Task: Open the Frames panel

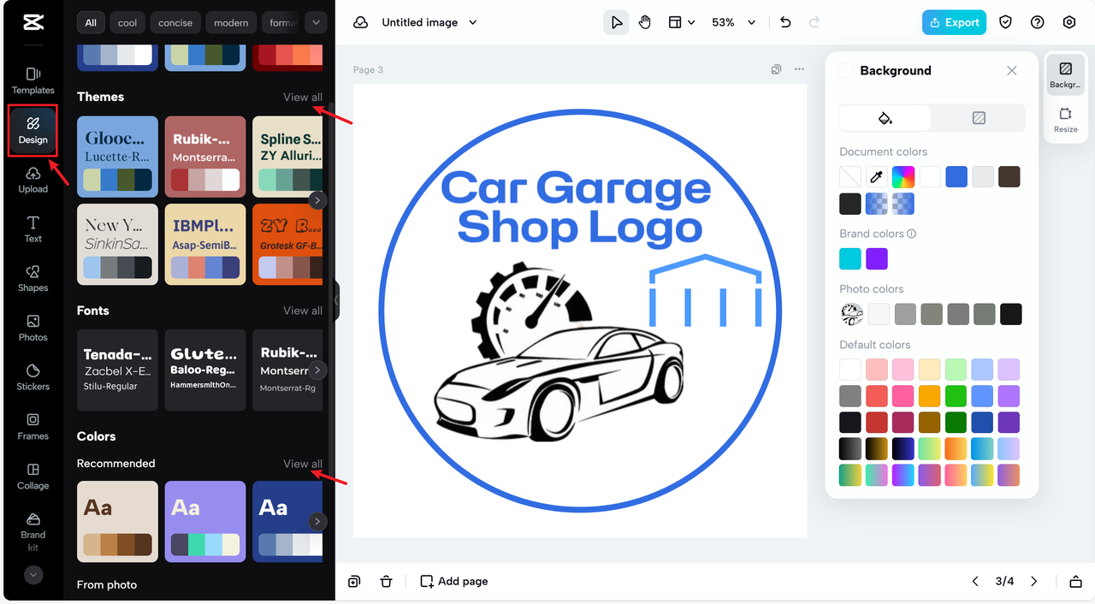Action: (33, 426)
